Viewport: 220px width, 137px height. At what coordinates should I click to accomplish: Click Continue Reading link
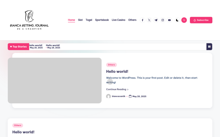(117, 90)
